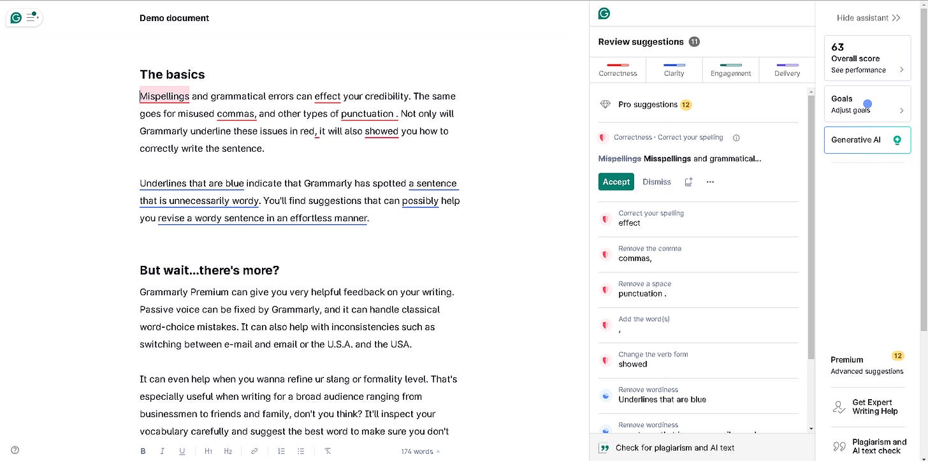
Task: Click 'The basics' heading in the document
Action: (172, 75)
